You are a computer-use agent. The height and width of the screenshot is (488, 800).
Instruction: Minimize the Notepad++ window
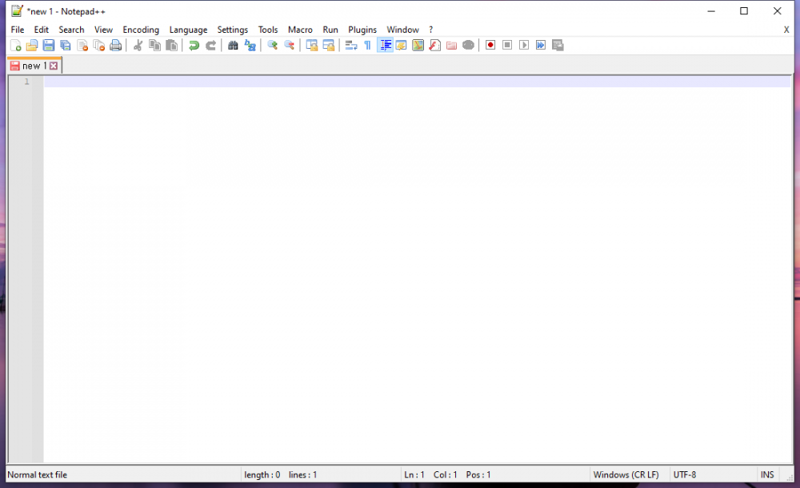pyautogui.click(x=711, y=11)
